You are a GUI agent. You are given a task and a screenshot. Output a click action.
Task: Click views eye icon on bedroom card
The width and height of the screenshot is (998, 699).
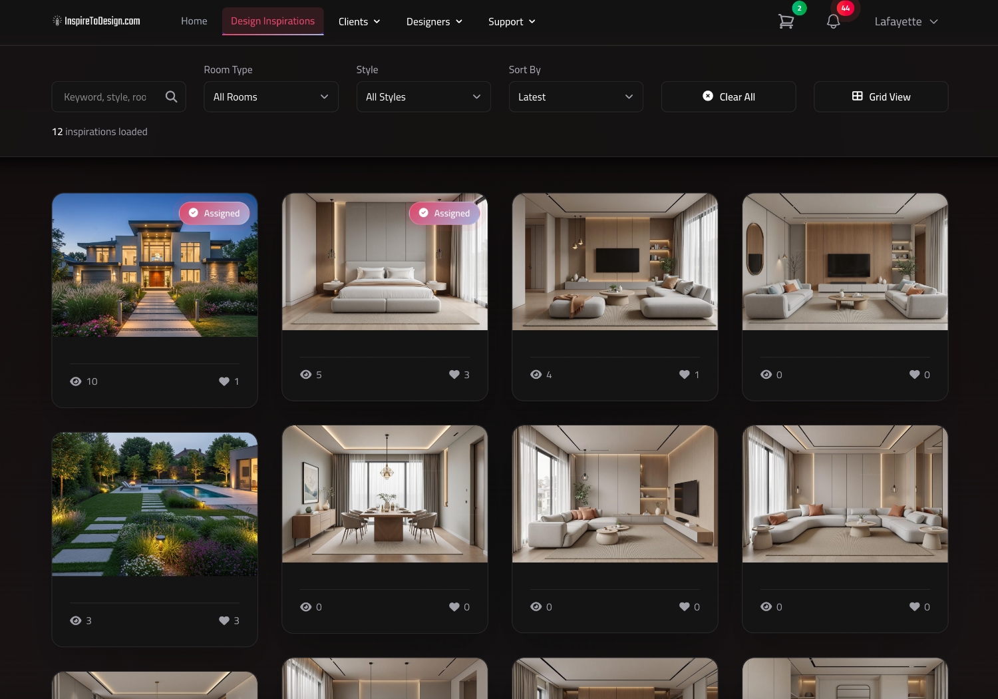coord(306,375)
